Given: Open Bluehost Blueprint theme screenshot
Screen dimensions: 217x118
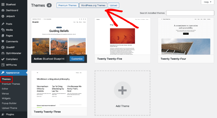Looking at the screenshot, I should pyautogui.click(x=59, y=36).
